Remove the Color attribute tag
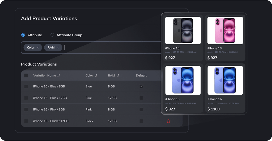The height and width of the screenshot is (141, 272). coord(38,48)
